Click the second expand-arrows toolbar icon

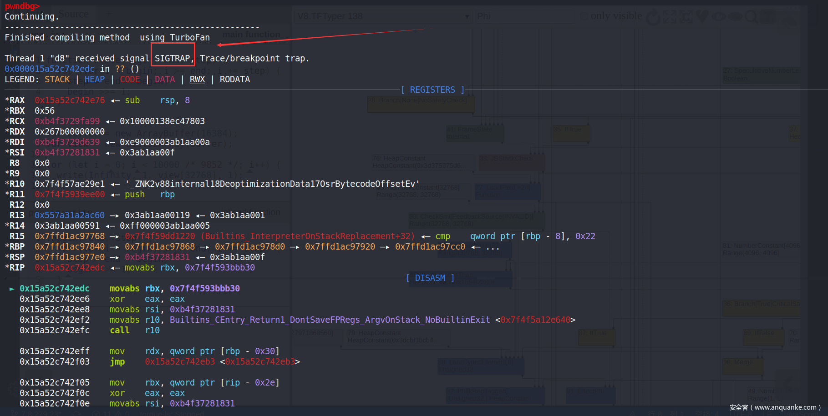click(686, 17)
